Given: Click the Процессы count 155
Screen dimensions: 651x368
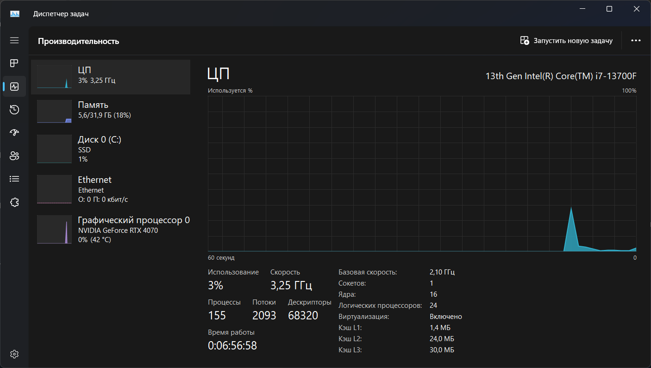Looking at the screenshot, I should (217, 316).
